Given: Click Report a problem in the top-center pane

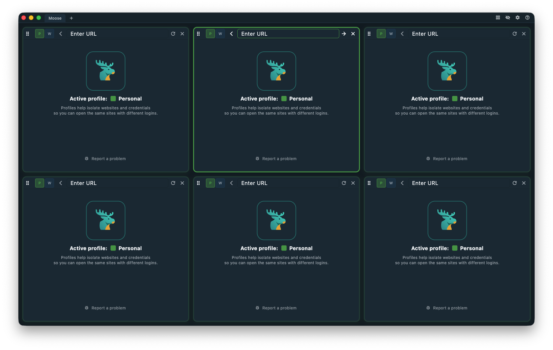Looking at the screenshot, I should [276, 158].
